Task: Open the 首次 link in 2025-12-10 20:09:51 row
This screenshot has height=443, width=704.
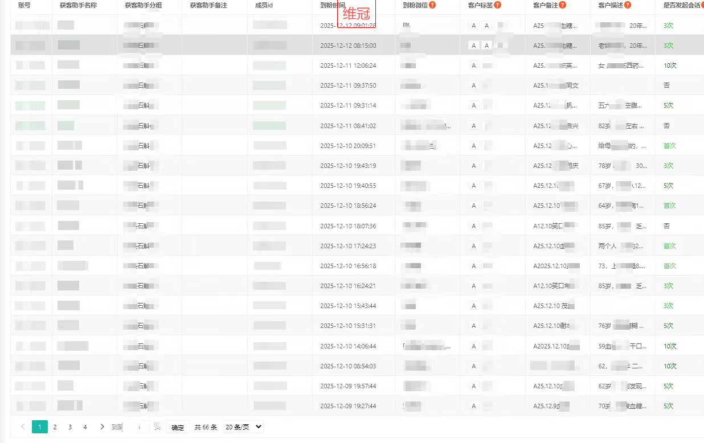Action: [669, 146]
